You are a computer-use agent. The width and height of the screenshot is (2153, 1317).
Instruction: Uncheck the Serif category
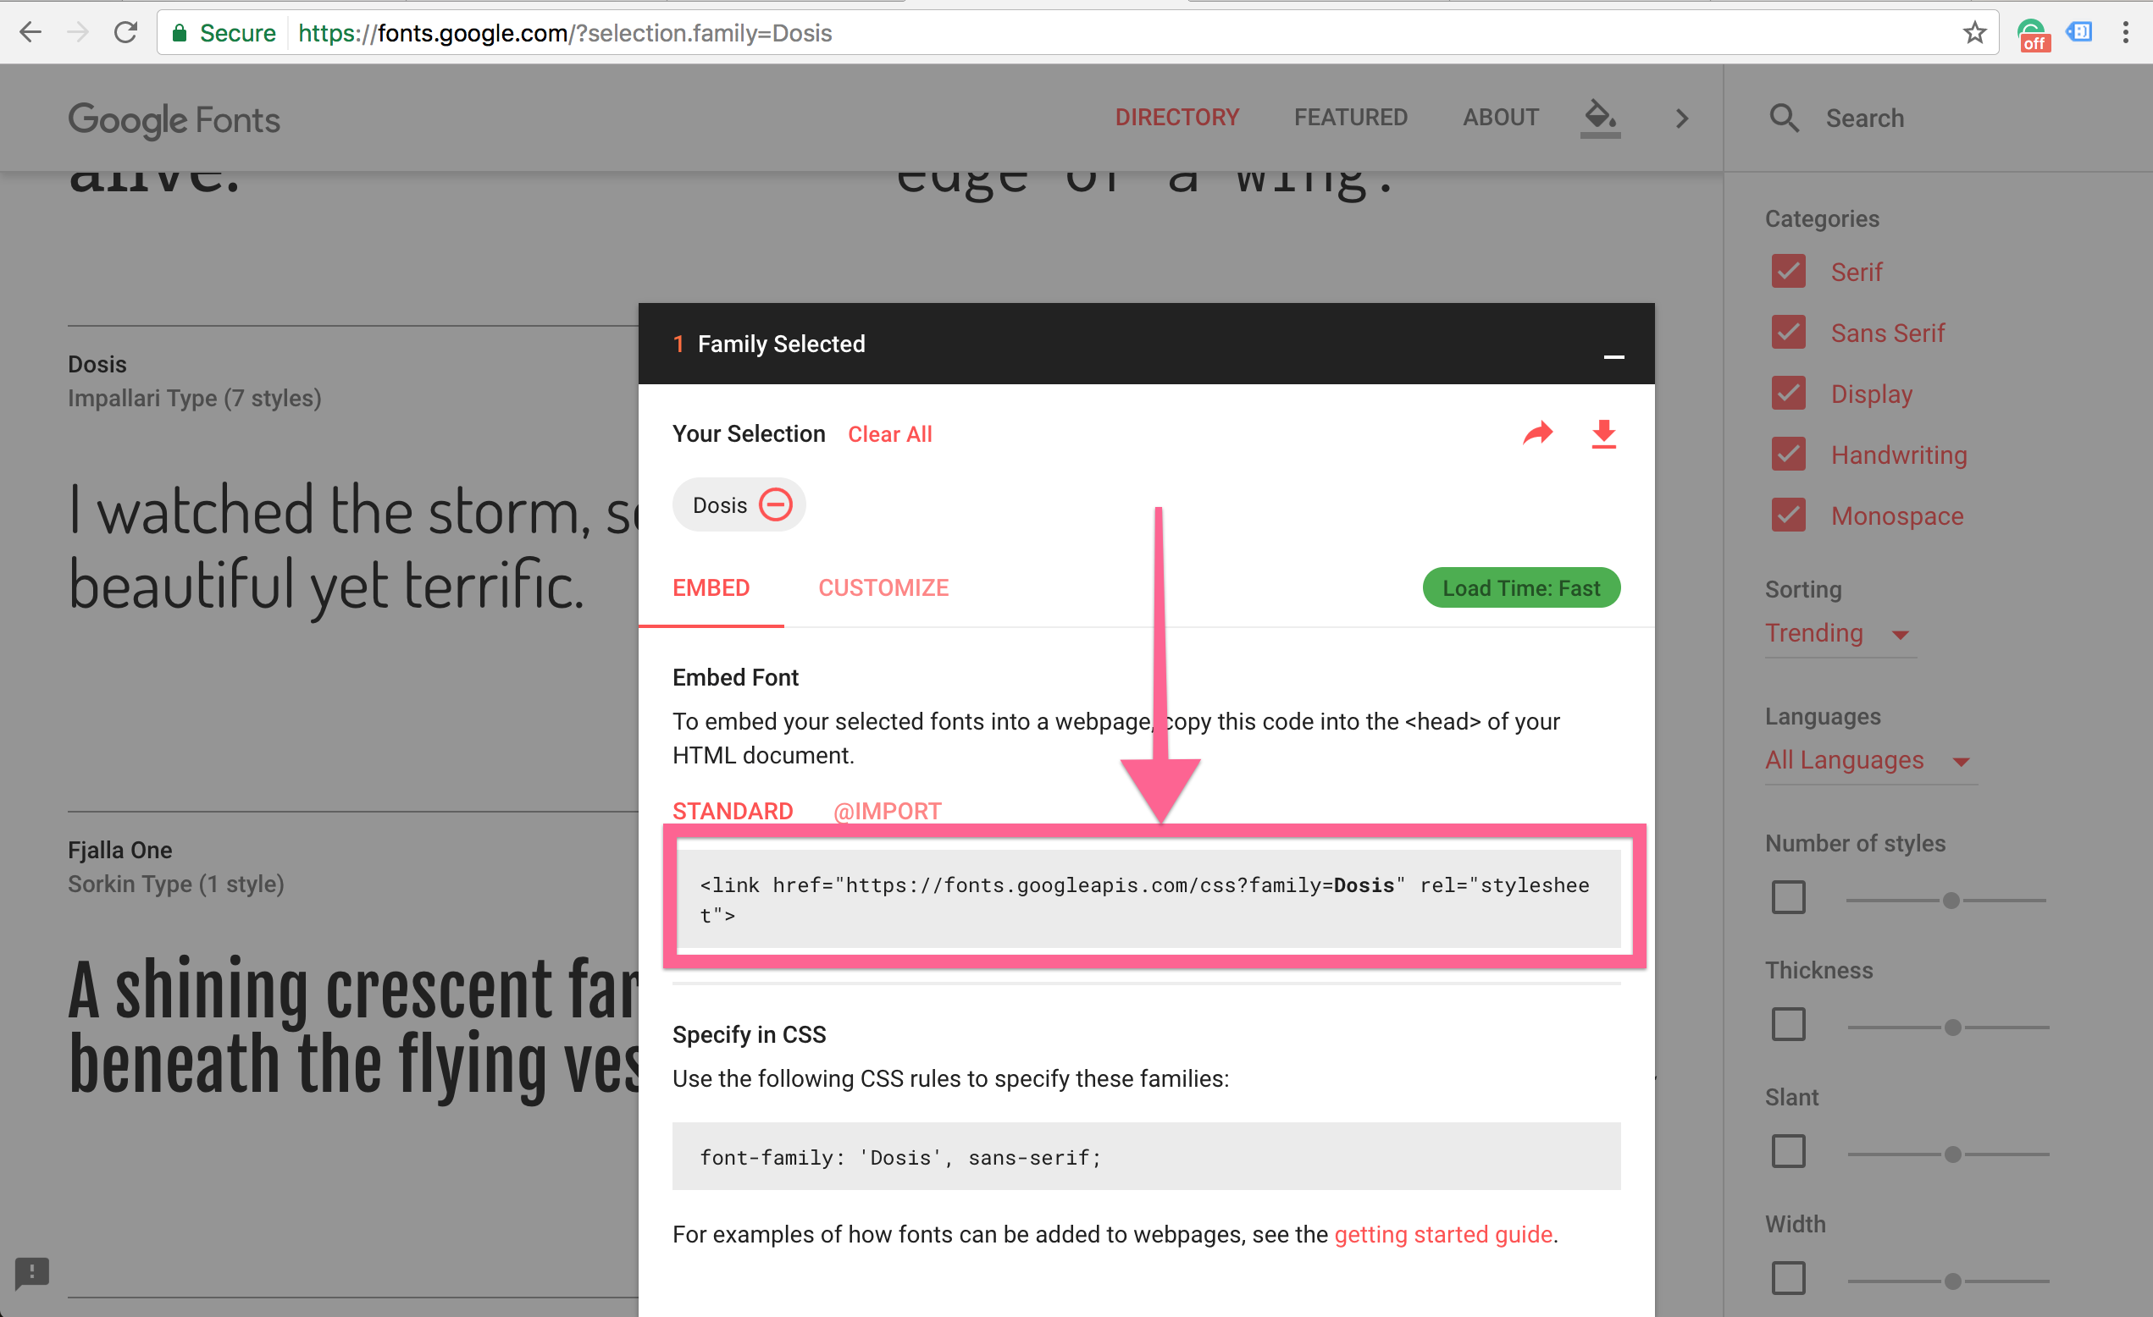1788,272
